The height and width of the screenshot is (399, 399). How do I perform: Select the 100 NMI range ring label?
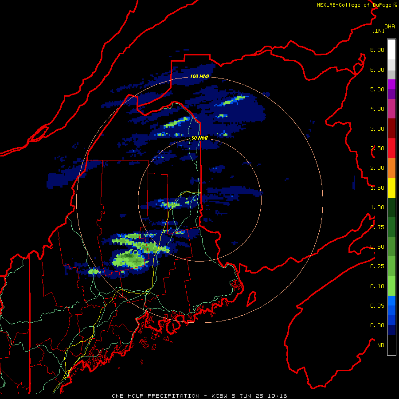point(199,76)
